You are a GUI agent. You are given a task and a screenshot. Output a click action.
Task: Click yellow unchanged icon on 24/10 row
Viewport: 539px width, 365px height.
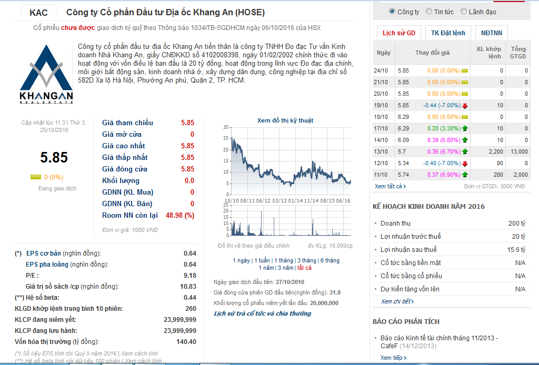[x=465, y=70]
